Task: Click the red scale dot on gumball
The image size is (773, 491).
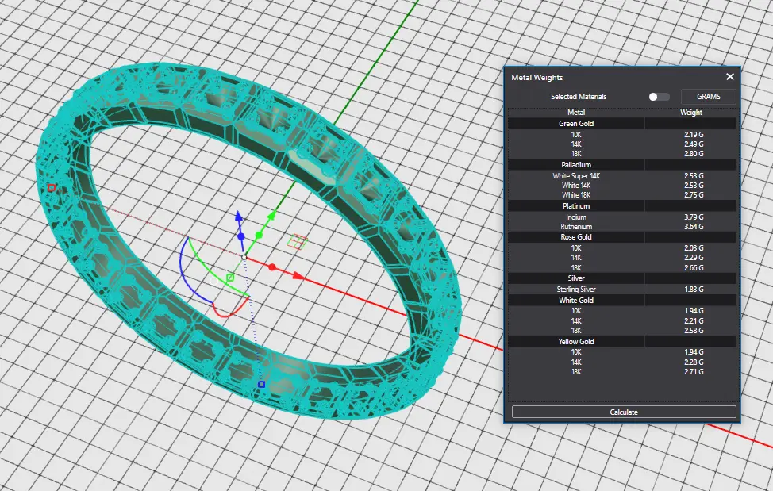Action: (272, 267)
